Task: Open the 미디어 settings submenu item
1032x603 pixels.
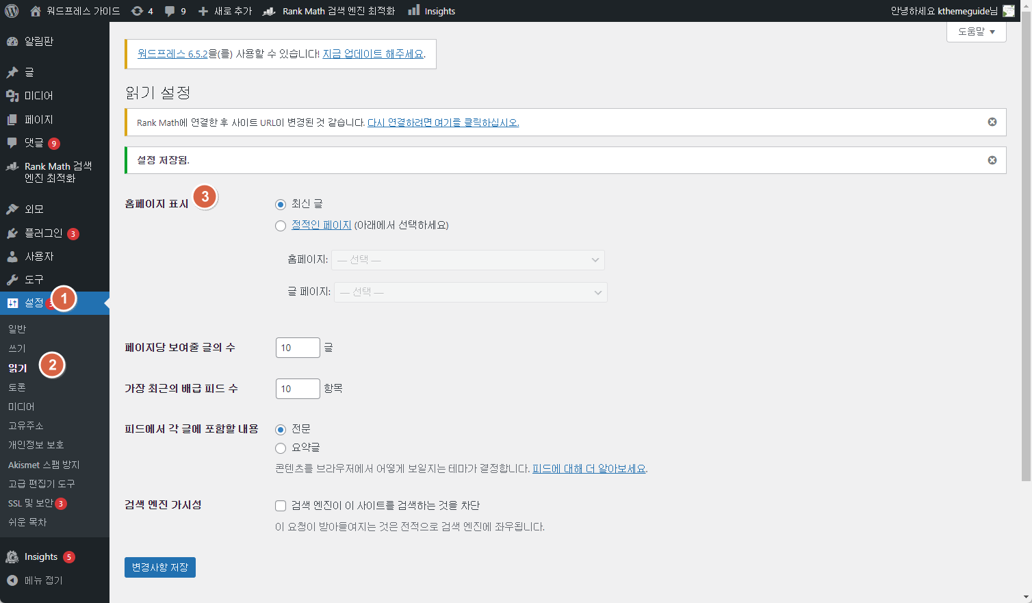Action: click(x=21, y=407)
